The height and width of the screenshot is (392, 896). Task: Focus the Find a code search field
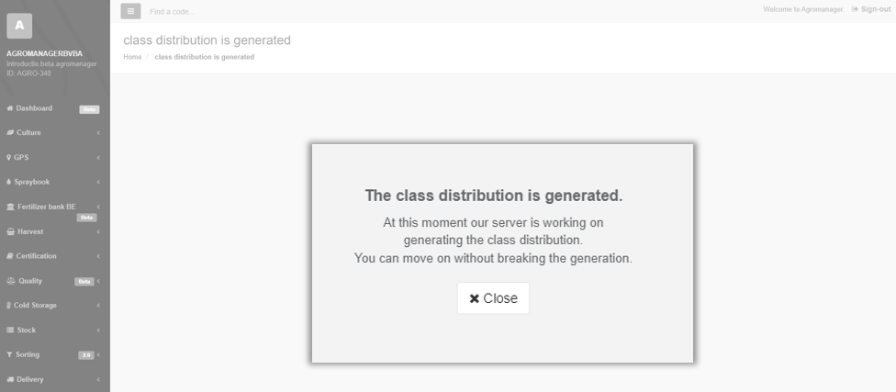click(286, 11)
